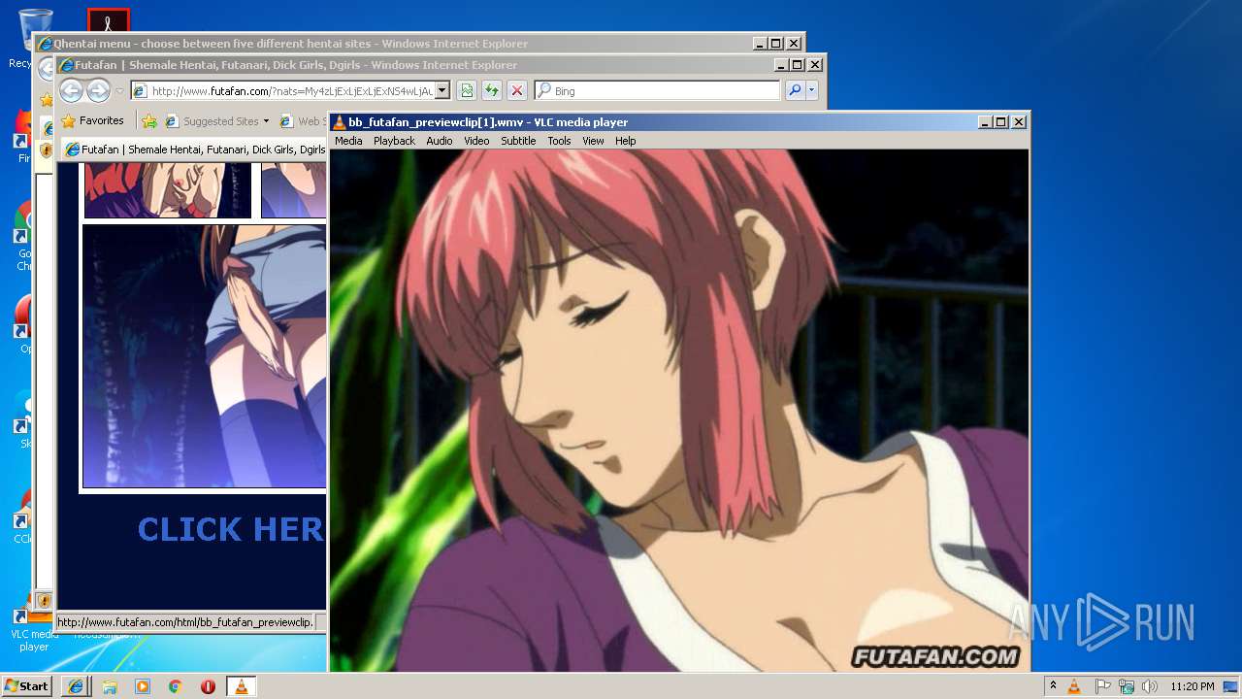Screen dimensions: 1242x699
Task: Open the VLC Audio menu
Action: pos(440,141)
